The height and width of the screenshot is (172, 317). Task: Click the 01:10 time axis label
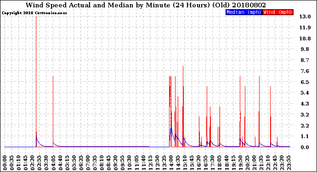19,163
